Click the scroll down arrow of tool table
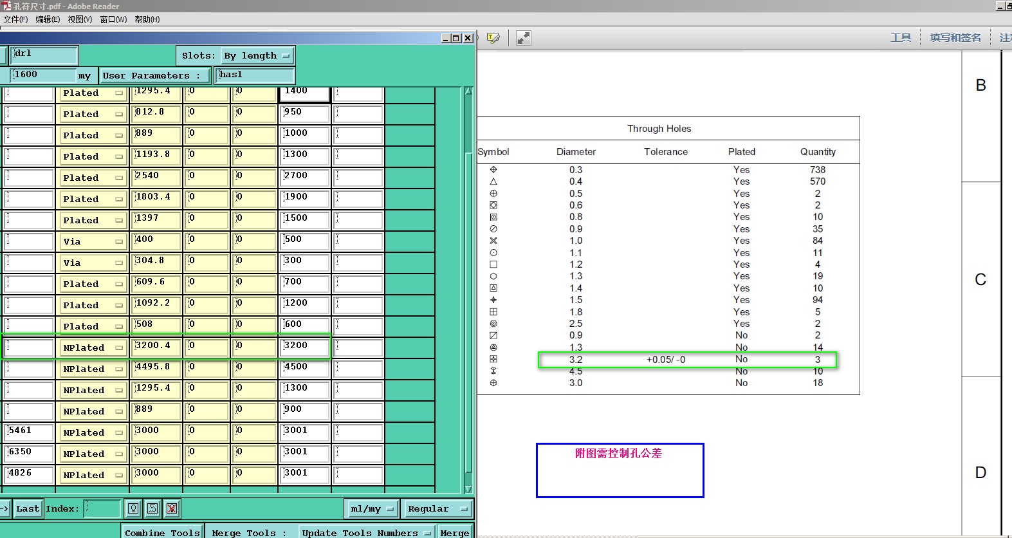Image resolution: width=1012 pixels, height=538 pixels. click(468, 490)
